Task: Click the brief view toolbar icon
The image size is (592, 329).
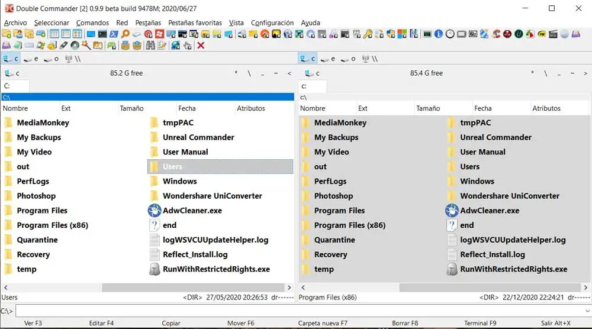Action: (x=54, y=34)
